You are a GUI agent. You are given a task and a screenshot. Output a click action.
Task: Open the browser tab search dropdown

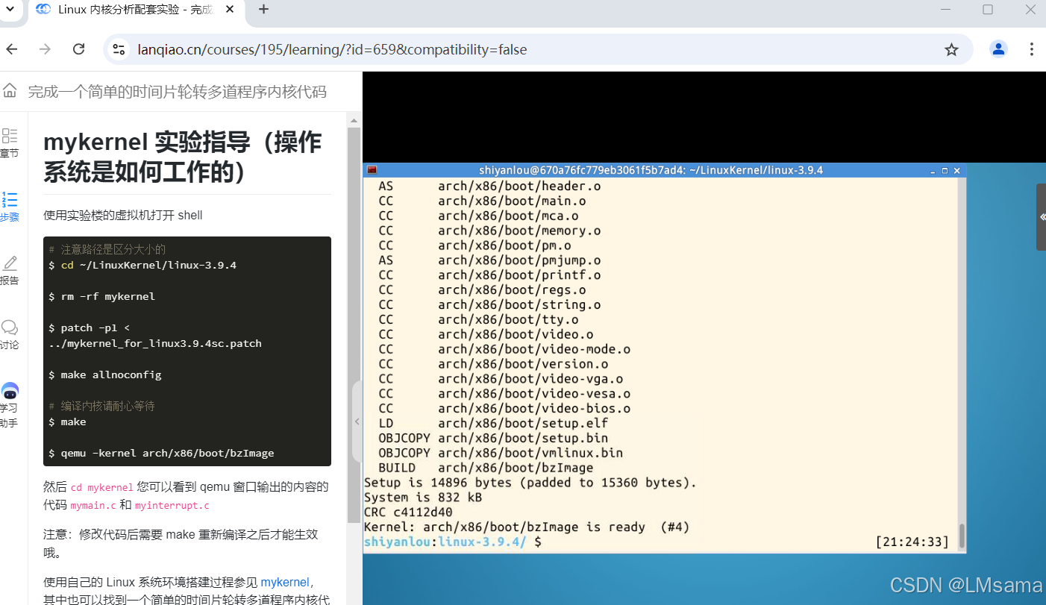coord(10,9)
